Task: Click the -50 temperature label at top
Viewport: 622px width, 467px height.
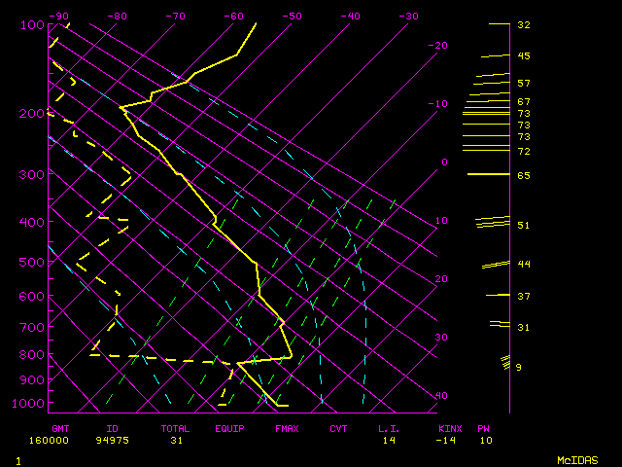Action: (292, 17)
